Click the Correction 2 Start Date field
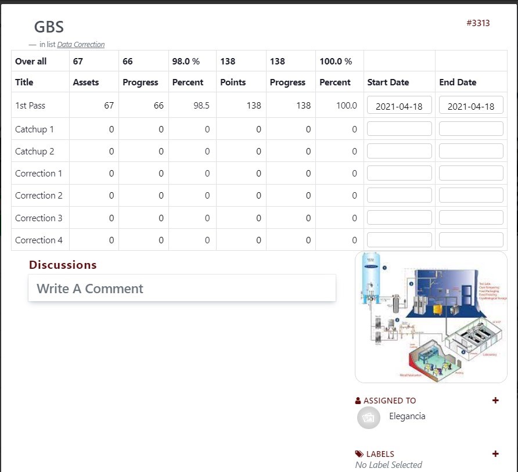518x472 pixels. [x=399, y=195]
